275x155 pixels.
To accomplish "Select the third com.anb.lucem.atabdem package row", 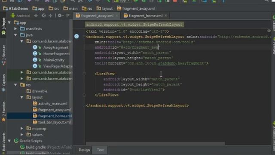I will 49,78.
